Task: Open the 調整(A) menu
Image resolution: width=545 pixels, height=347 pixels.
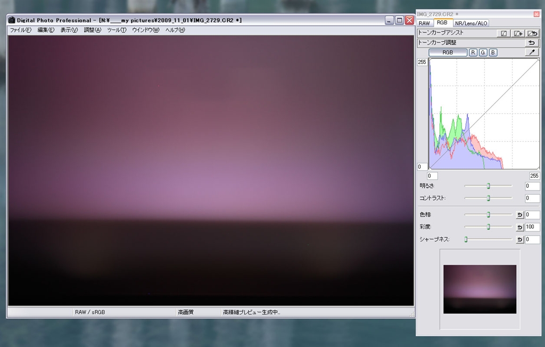Action: 93,30
